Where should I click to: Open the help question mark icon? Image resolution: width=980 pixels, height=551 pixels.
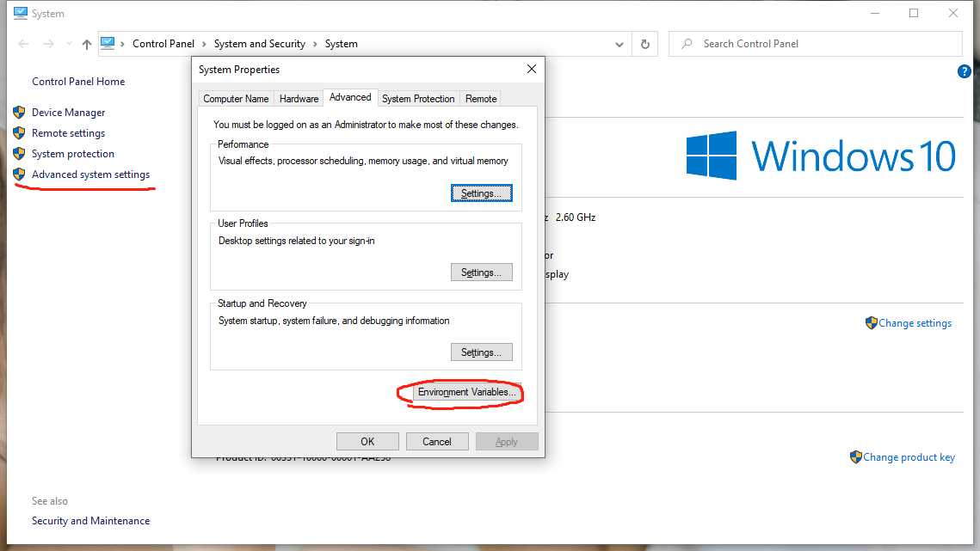pos(964,72)
